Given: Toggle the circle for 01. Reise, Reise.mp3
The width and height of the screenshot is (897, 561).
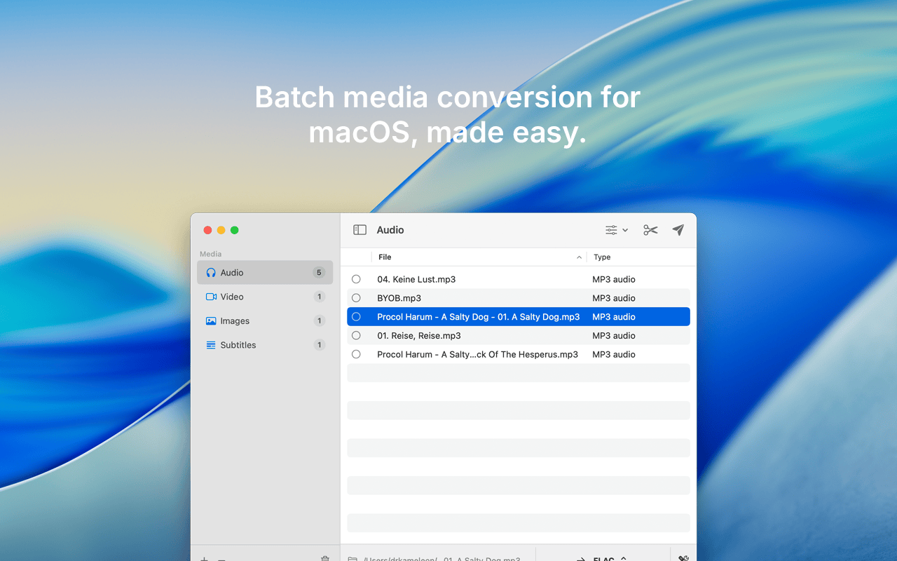Looking at the screenshot, I should [356, 335].
